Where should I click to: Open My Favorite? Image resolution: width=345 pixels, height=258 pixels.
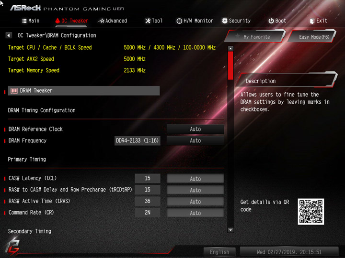[255, 36]
